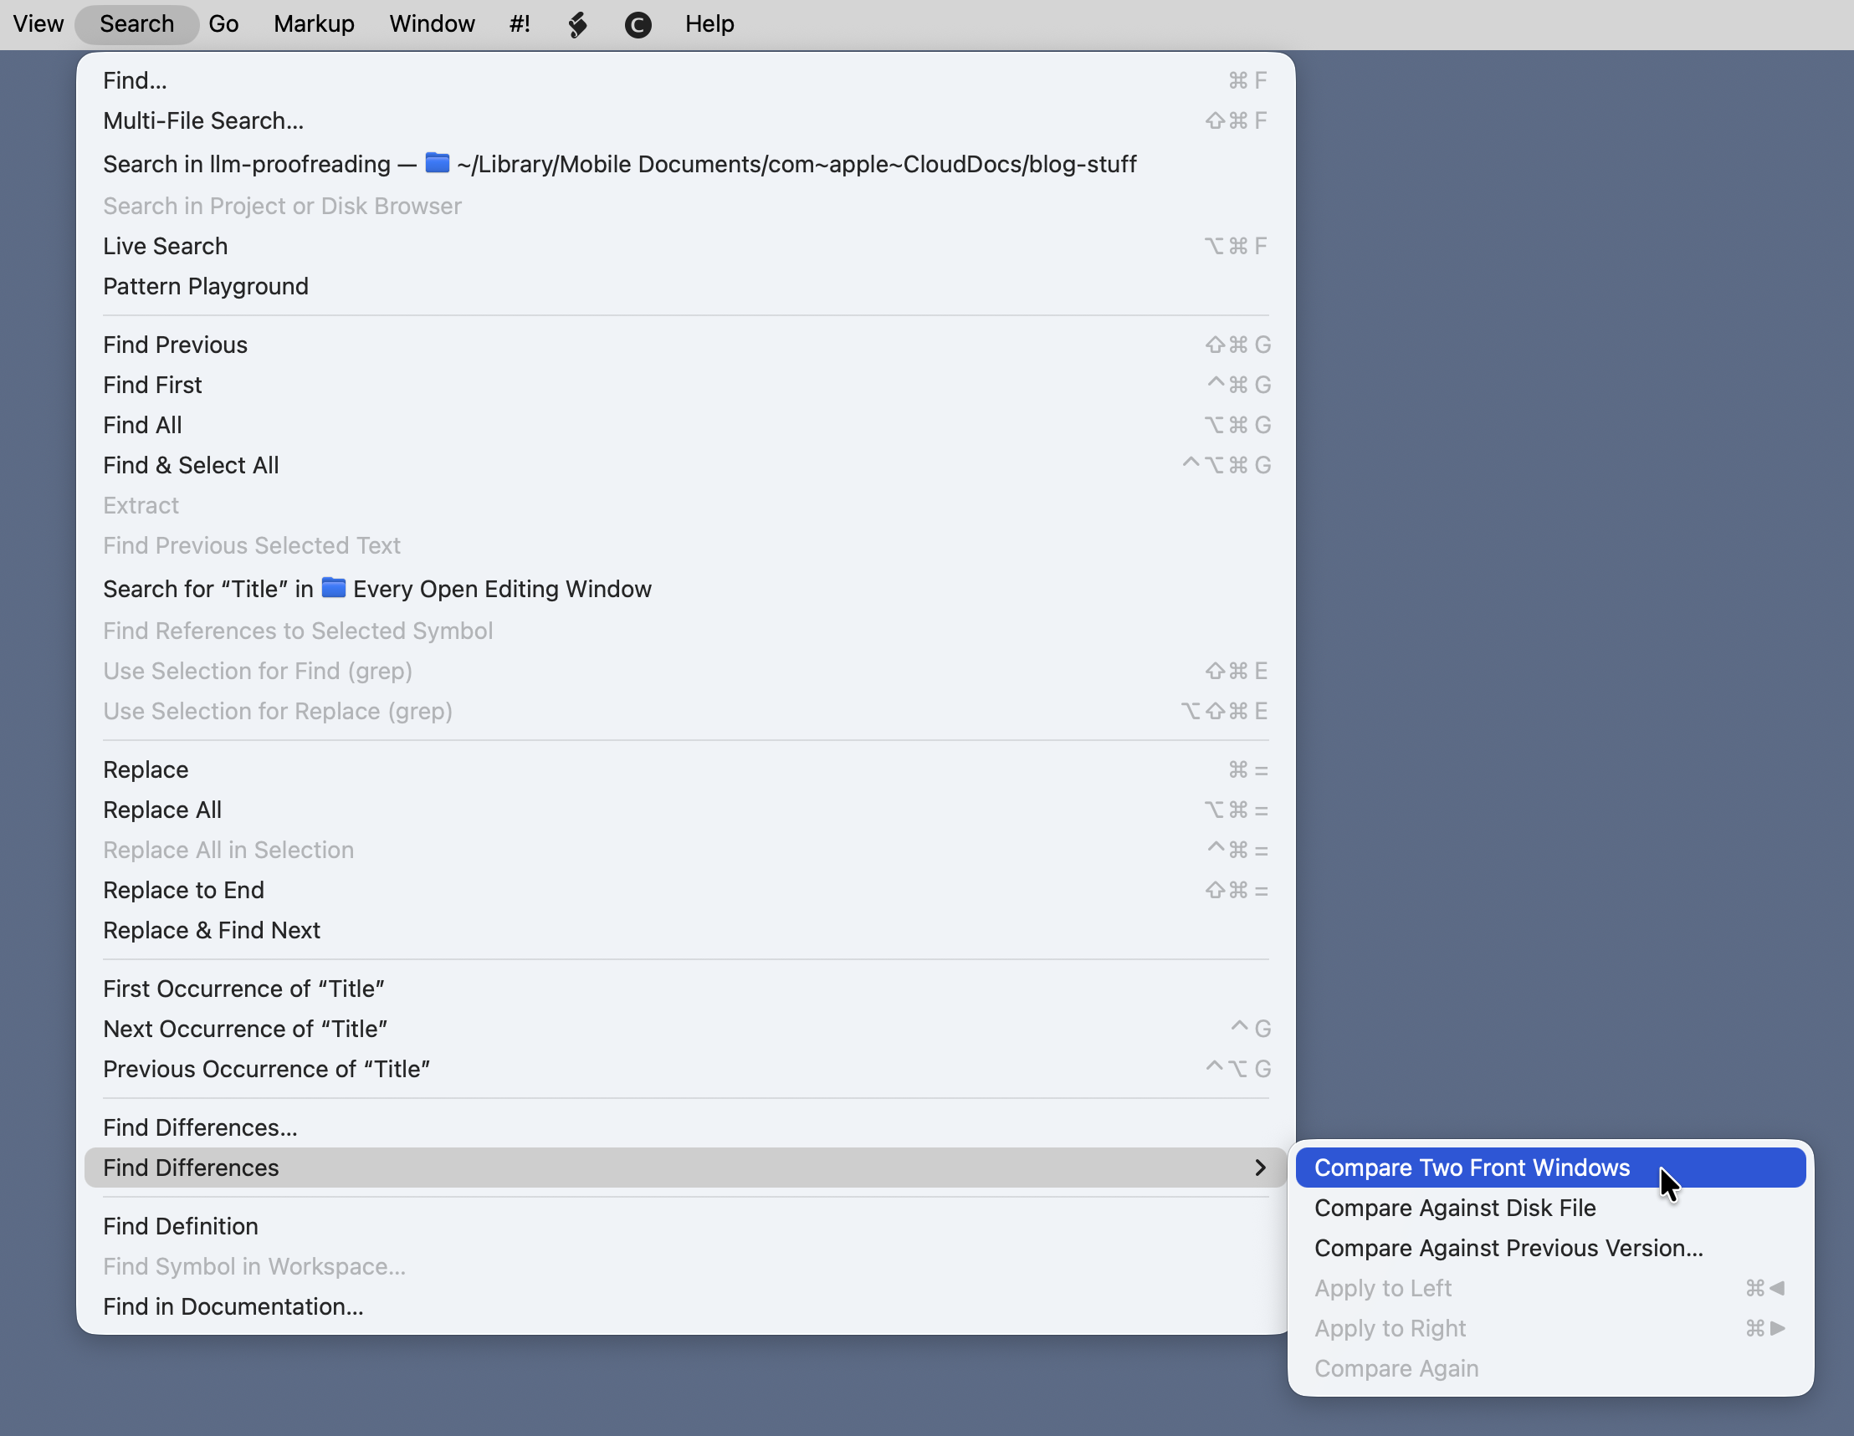The height and width of the screenshot is (1436, 1854).
Task: Open the #! menu in the menu bar
Action: click(x=520, y=23)
